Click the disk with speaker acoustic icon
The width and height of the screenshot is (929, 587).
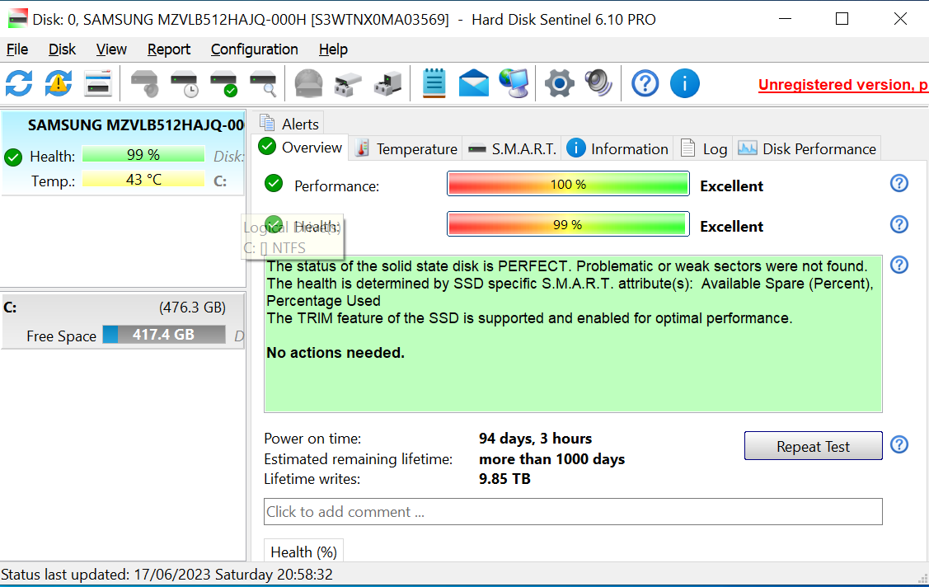[x=144, y=83]
